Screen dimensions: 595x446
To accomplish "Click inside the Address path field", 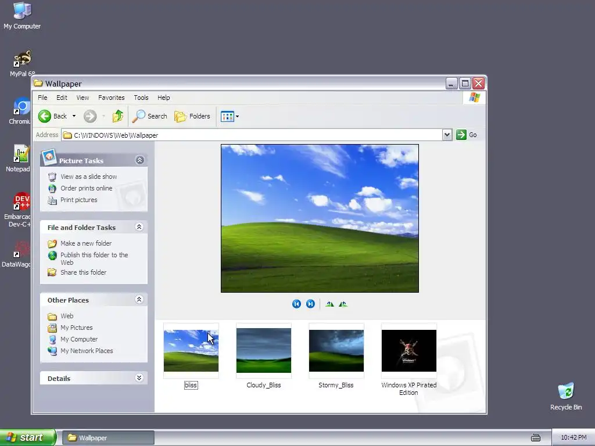I will click(x=252, y=135).
